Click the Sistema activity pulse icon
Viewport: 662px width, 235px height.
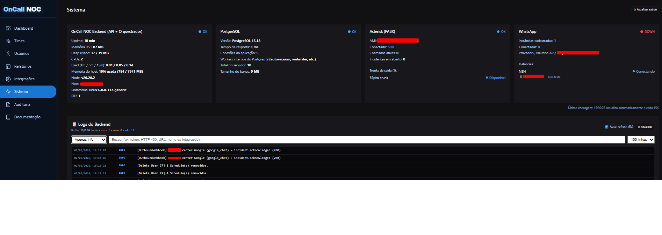8,91
